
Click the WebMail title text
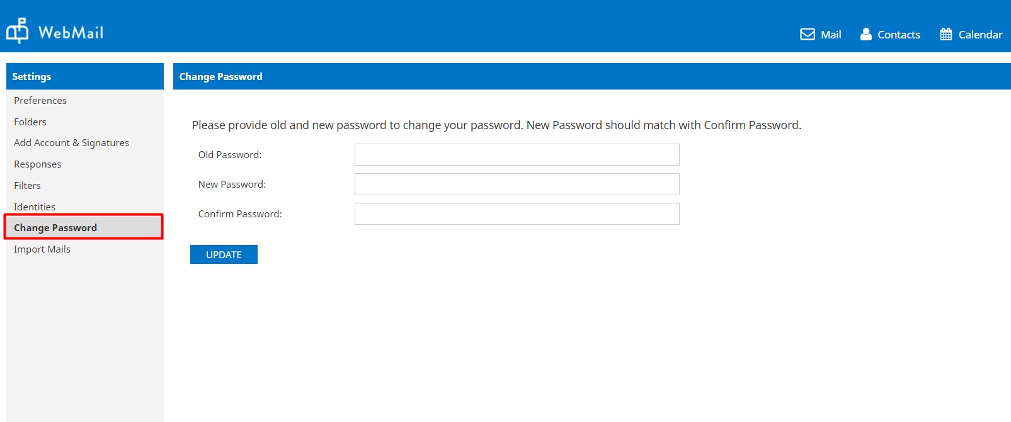(71, 32)
